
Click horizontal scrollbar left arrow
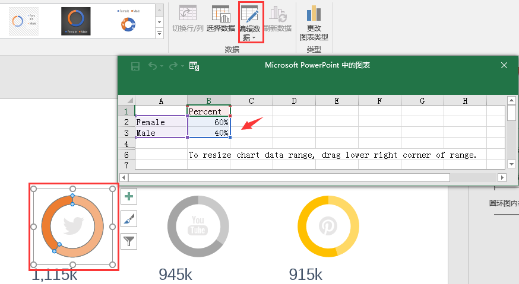coord(124,177)
